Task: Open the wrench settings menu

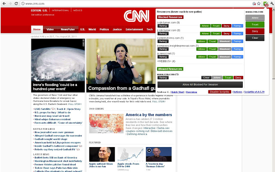Action: (x=272, y=3)
